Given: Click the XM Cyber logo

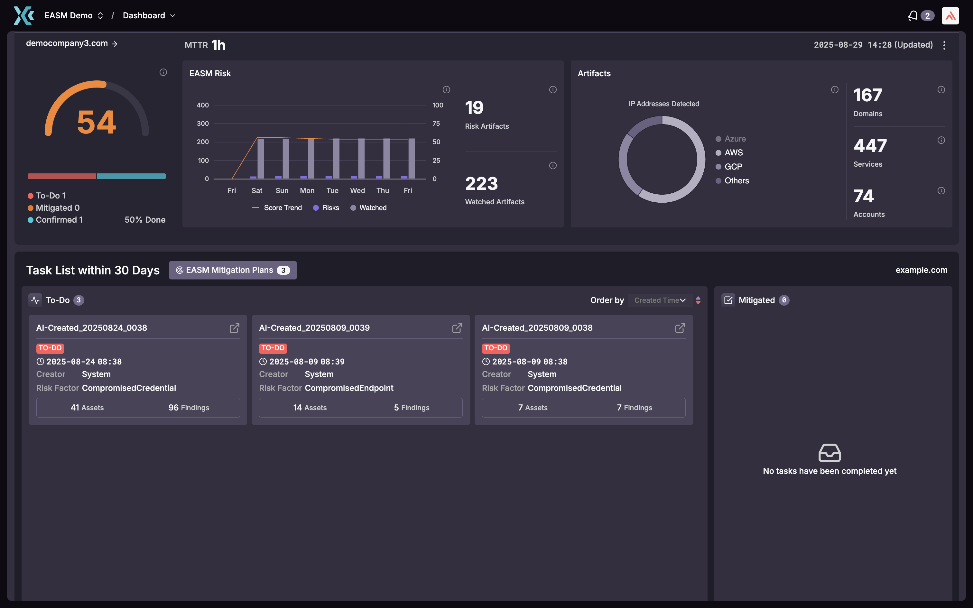Looking at the screenshot, I should click(x=23, y=15).
